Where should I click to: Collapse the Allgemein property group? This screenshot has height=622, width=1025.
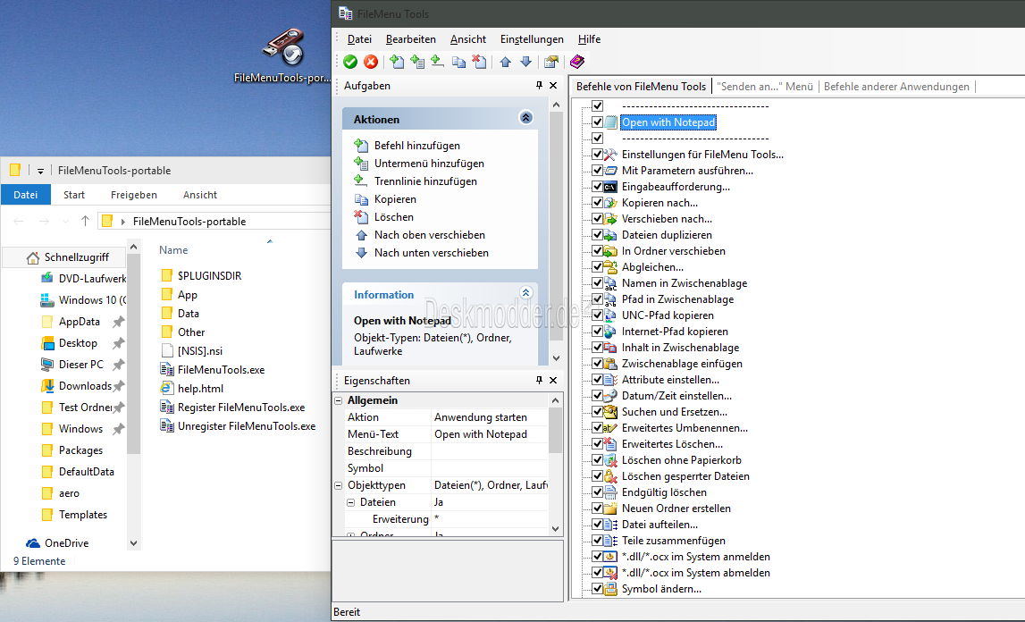click(x=338, y=400)
